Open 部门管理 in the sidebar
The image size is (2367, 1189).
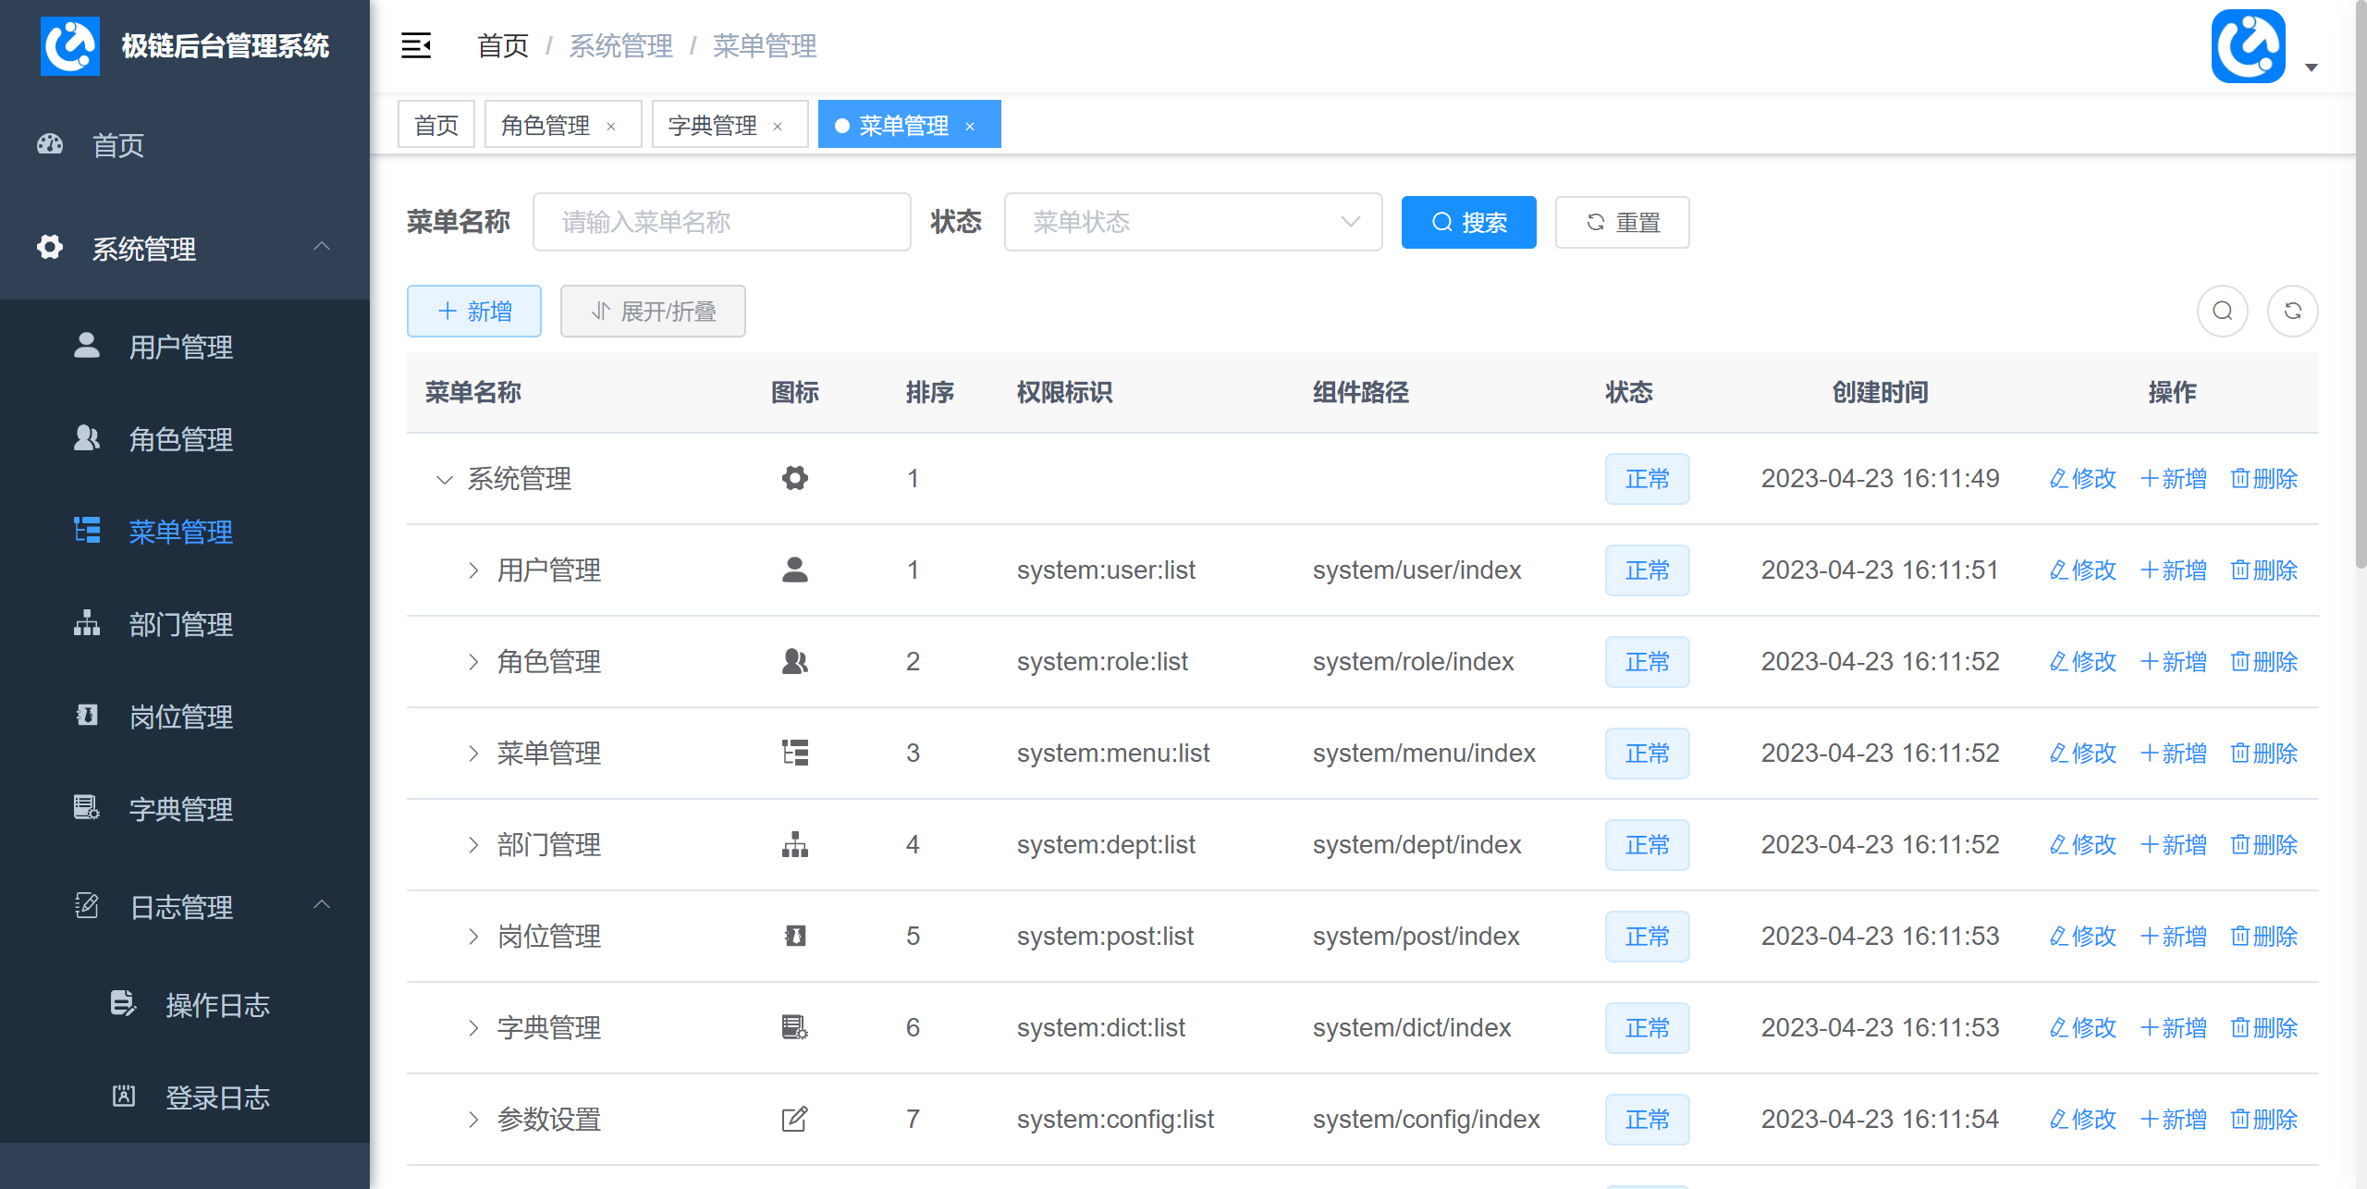(185, 624)
